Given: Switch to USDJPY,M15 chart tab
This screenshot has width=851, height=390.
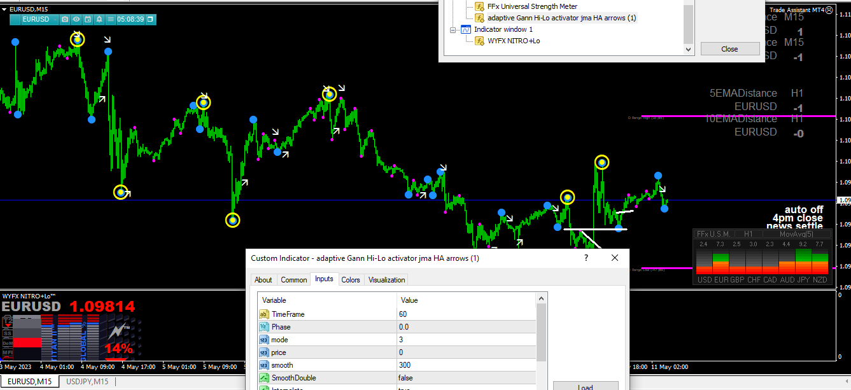Looking at the screenshot, I should pos(87,382).
